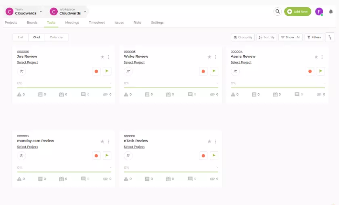Click Jira Review orange status dot

[x=96, y=71]
